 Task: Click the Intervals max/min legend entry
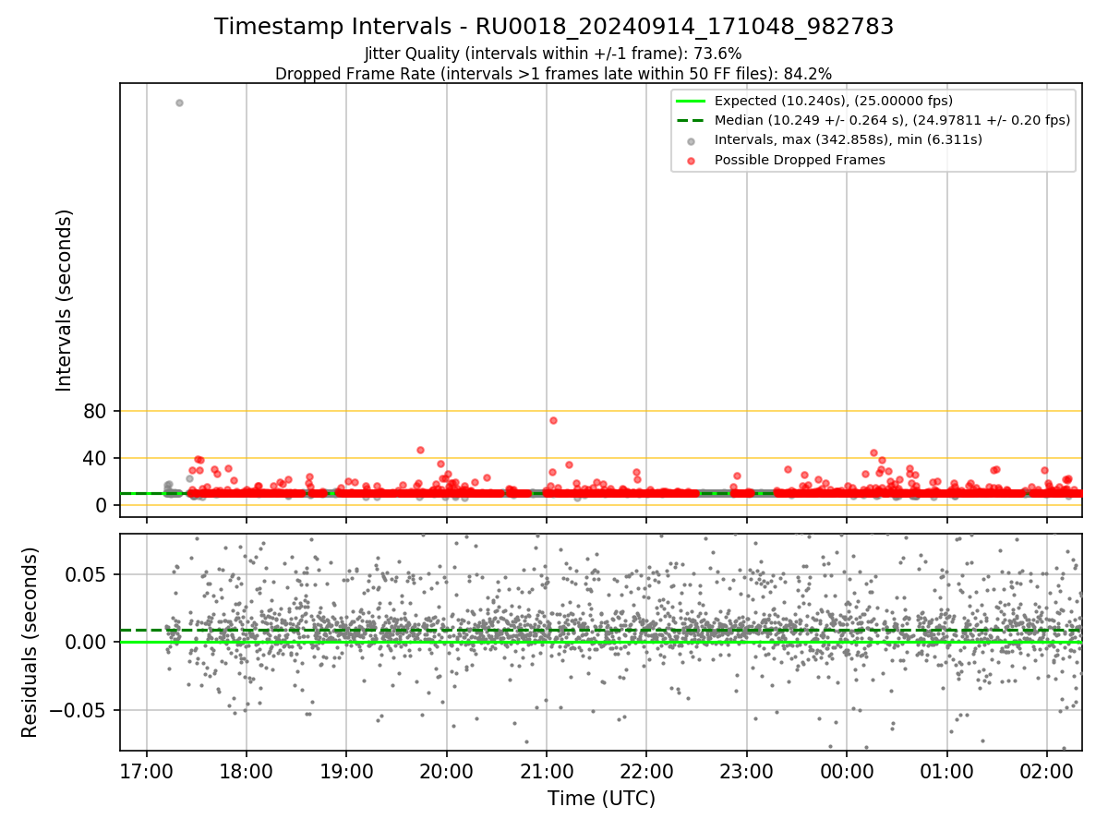pyautogui.click(x=834, y=139)
